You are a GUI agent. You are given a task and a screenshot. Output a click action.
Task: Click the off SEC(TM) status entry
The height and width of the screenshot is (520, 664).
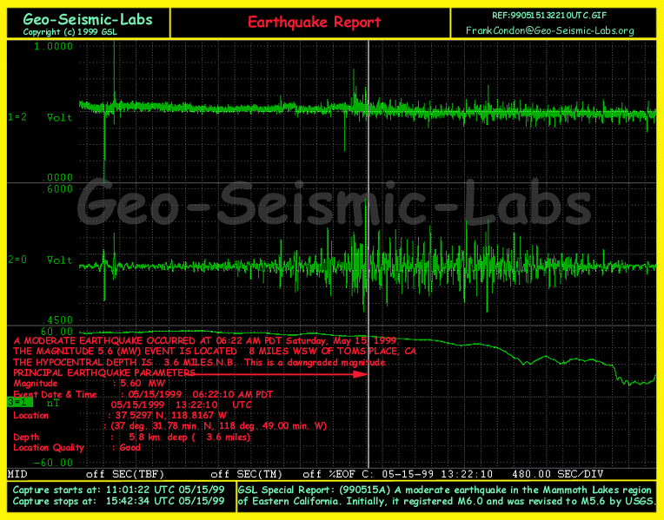click(x=247, y=474)
